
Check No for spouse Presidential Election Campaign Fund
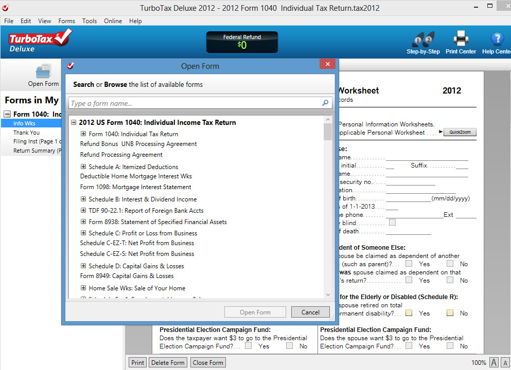pyautogui.click(x=450, y=346)
